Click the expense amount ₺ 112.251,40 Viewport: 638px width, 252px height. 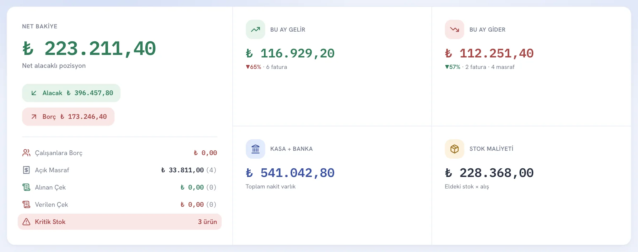click(x=489, y=53)
